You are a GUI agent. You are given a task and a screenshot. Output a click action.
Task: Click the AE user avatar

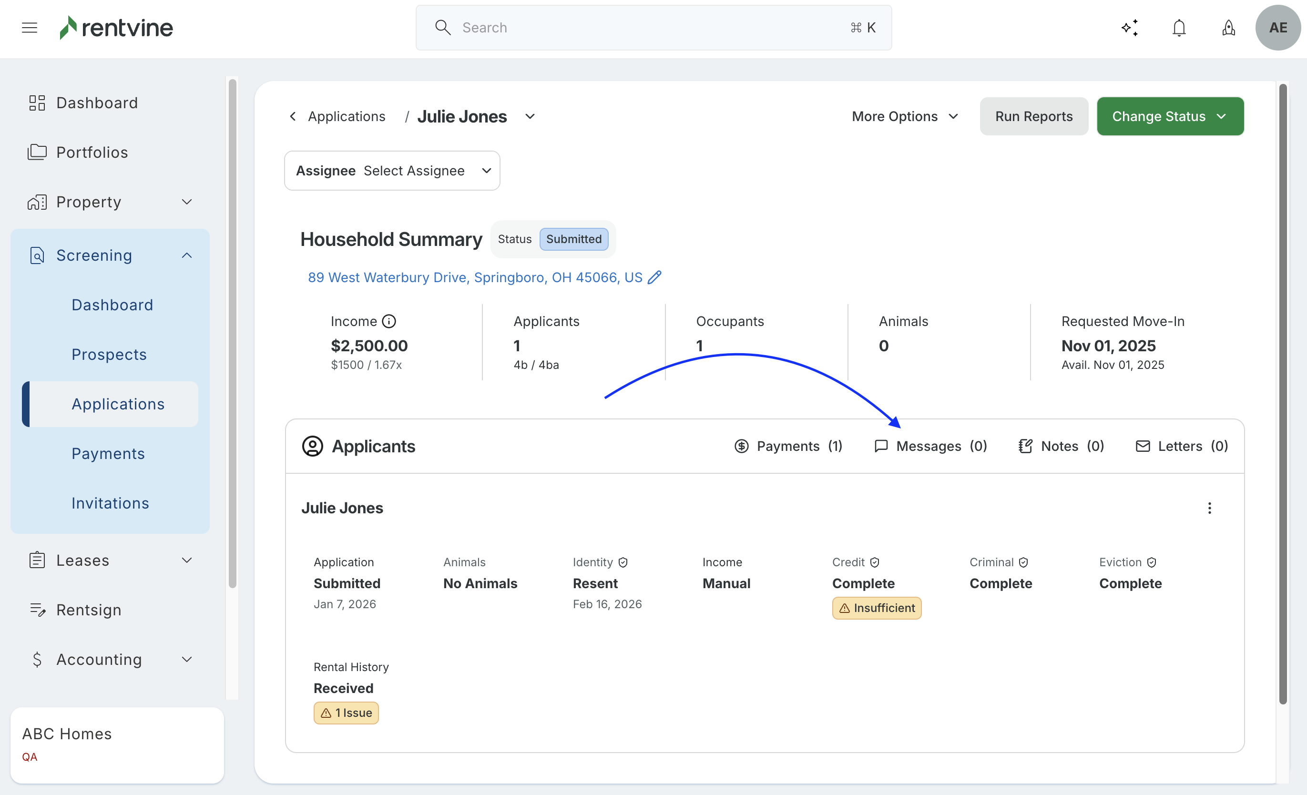click(1277, 28)
